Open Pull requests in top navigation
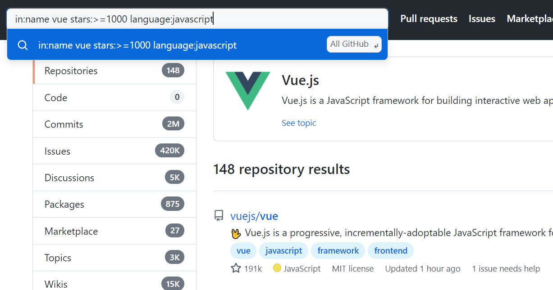 (429, 19)
